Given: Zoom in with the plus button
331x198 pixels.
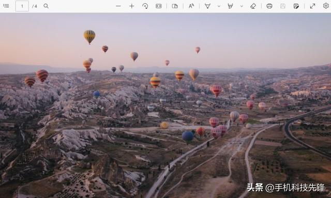Looking at the screenshot, I should pos(131,6).
